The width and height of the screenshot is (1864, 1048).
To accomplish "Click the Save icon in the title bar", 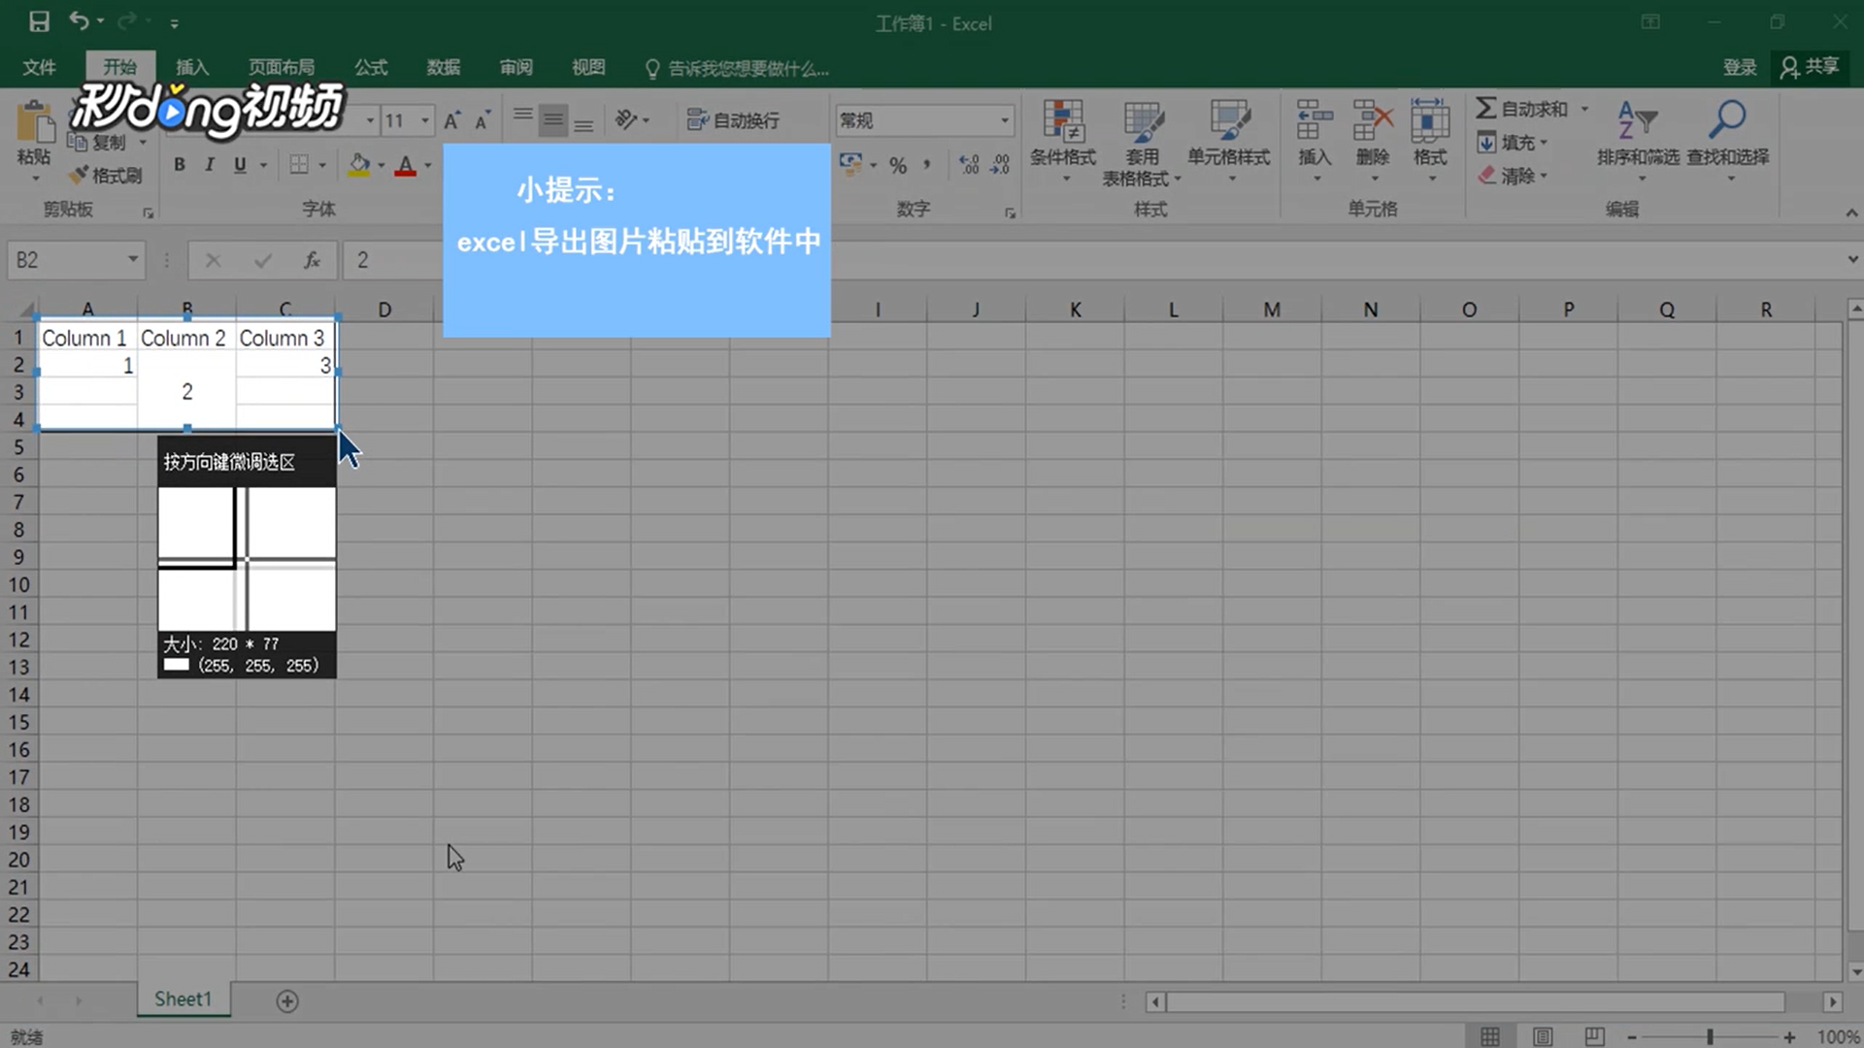I will point(39,21).
